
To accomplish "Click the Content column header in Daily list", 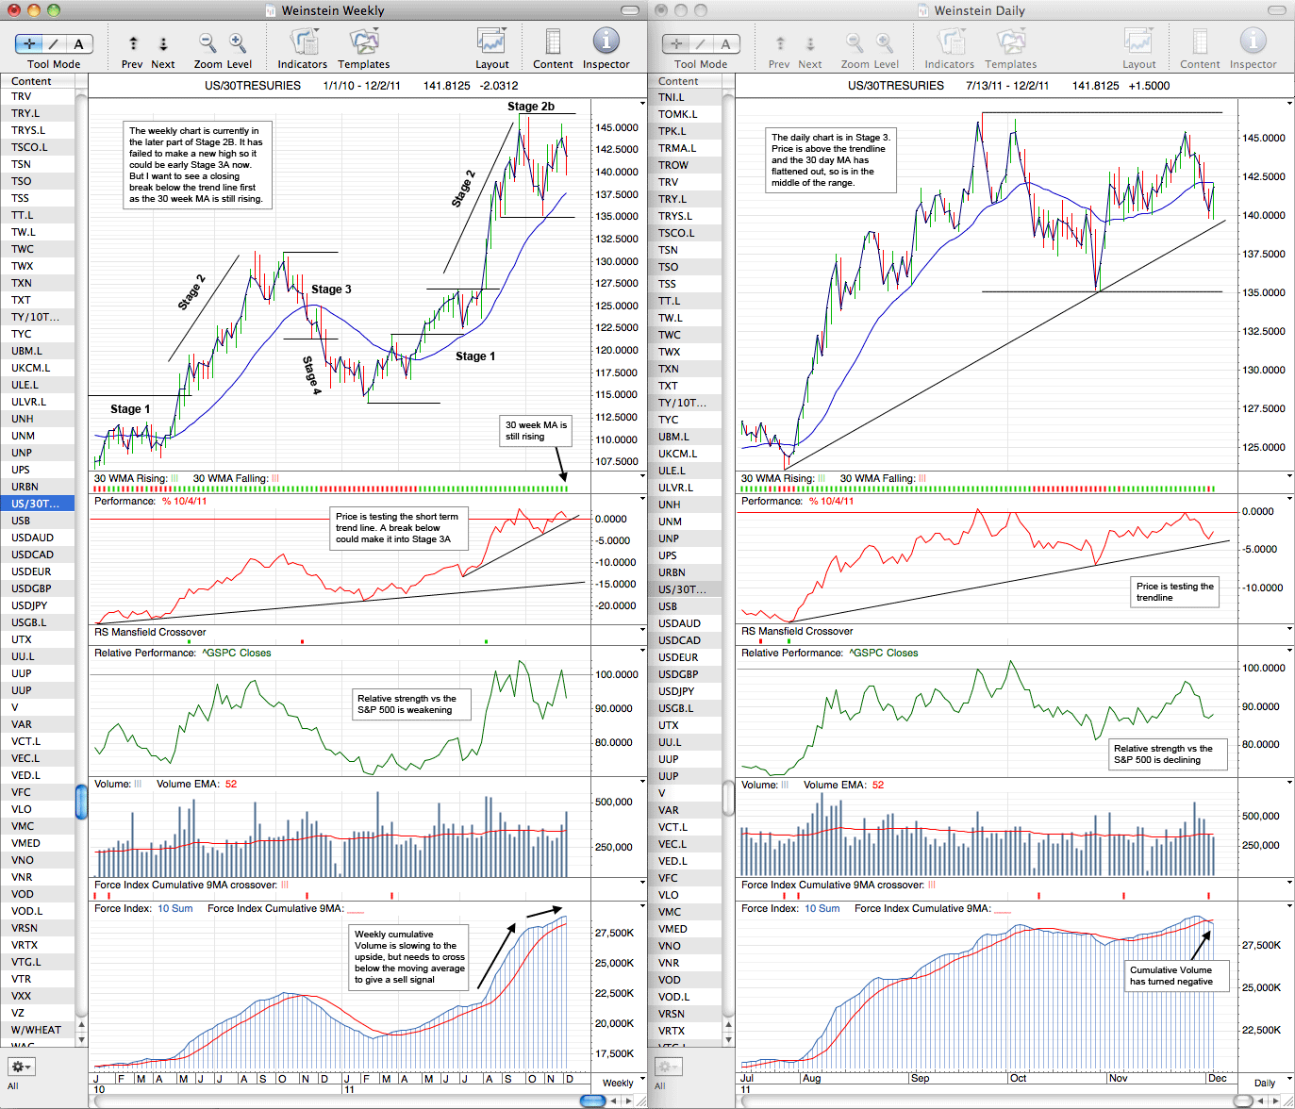I will click(685, 81).
